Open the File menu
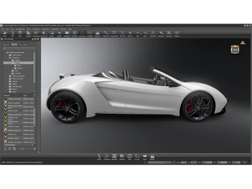The image size is (252, 189). (3, 29)
